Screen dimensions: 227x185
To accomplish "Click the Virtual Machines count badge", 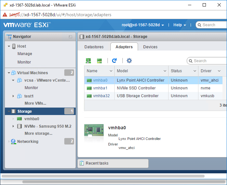I will (69, 73).
